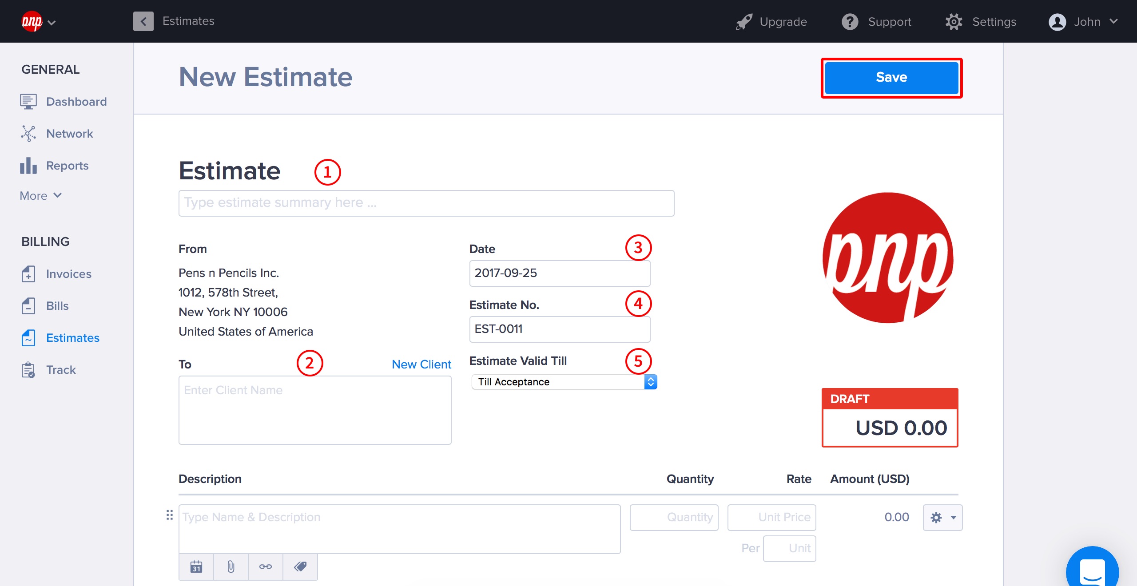Expand the More sidebar section
Screen dimensions: 1137x586
tap(40, 196)
